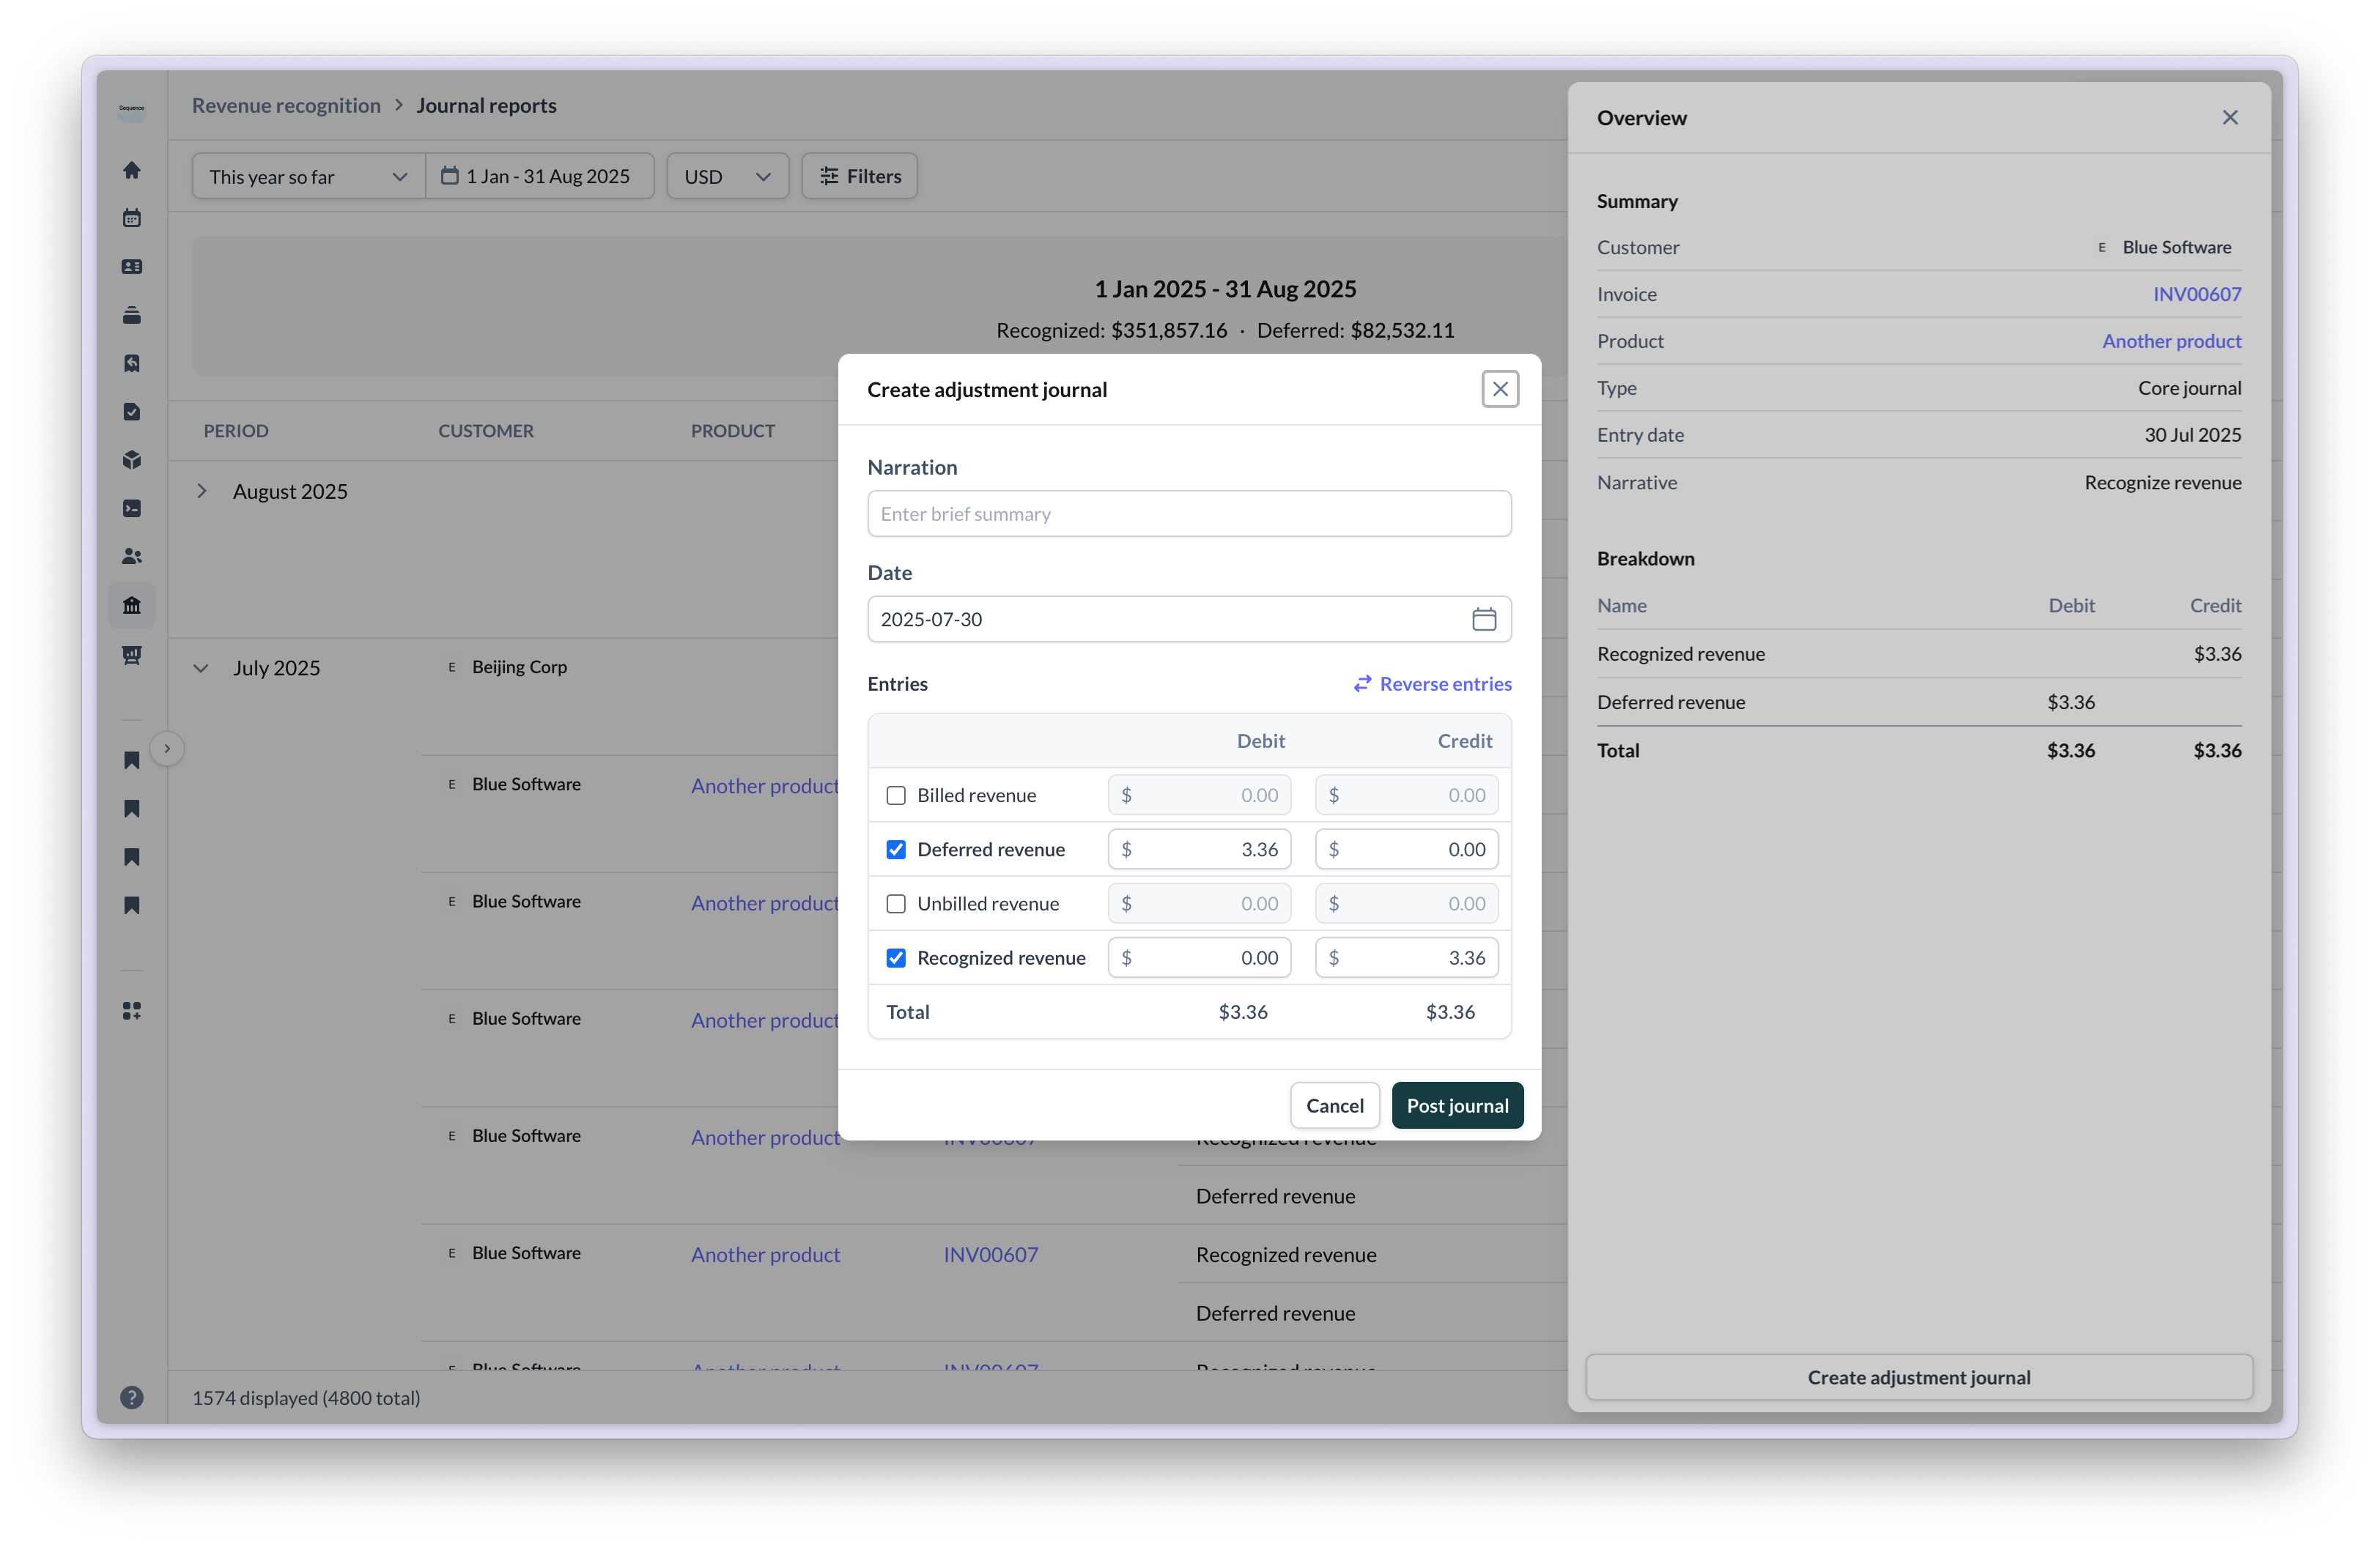
Task: Open the bottom-most bookmark icon in sidebar
Action: coord(131,905)
